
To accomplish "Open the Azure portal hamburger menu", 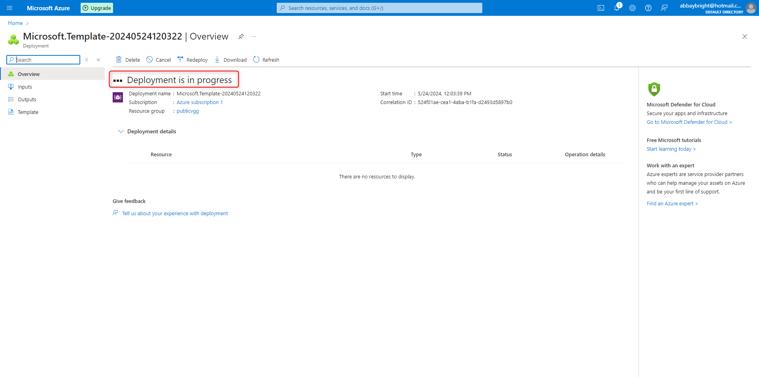I will tap(9, 8).
